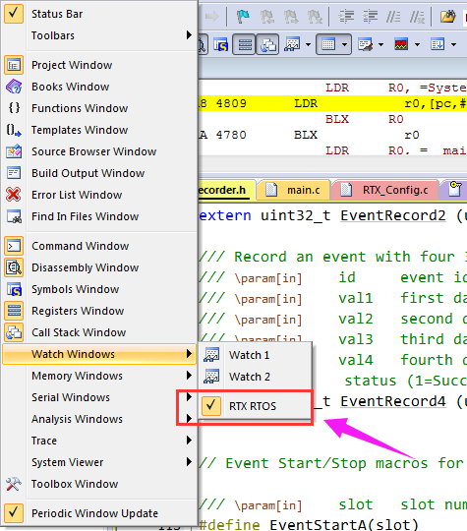Viewport: 467px width, 531px height.
Task: Expand the Trace submenu
Action: [x=99, y=441]
